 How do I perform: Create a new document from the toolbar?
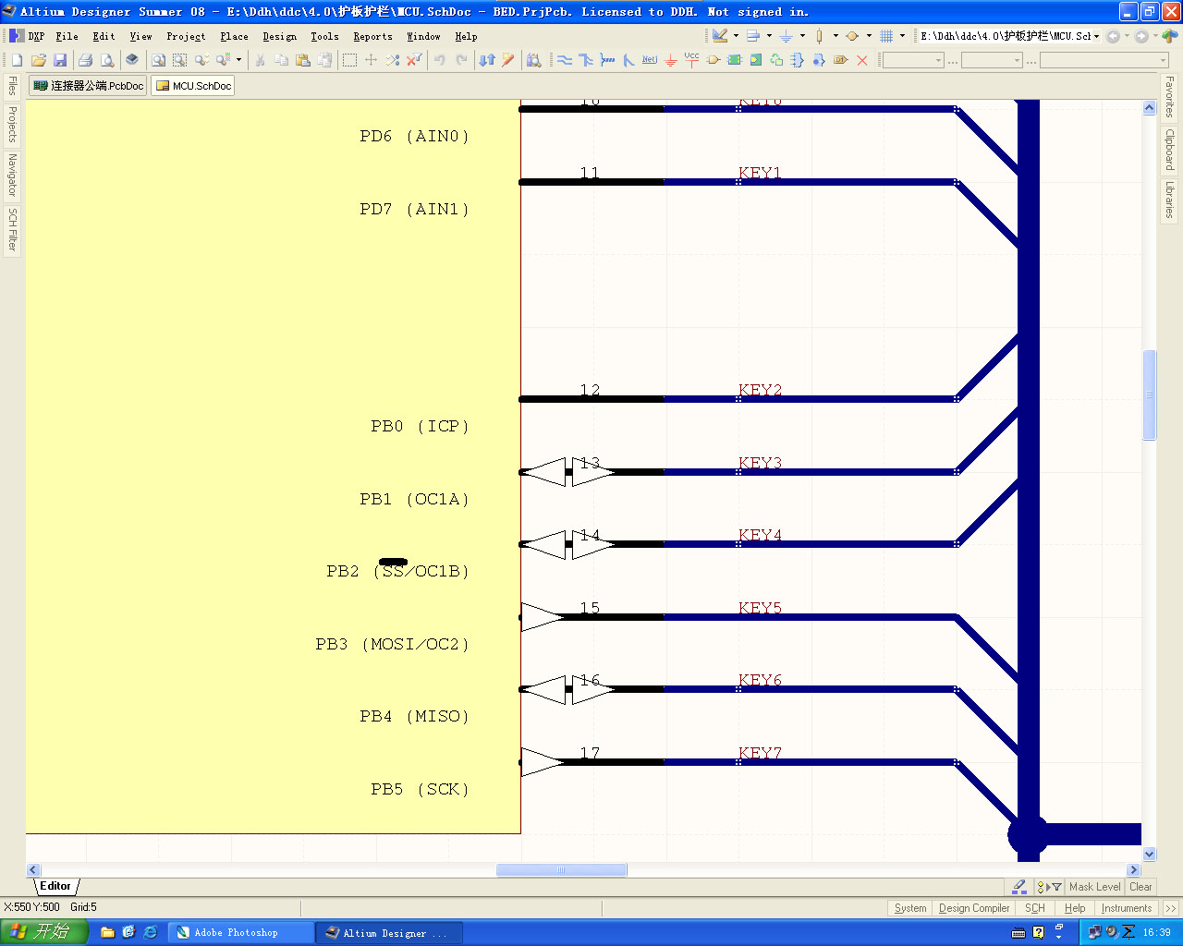(17, 60)
